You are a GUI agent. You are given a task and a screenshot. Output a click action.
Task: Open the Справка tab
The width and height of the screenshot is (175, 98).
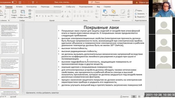pos(107,7)
